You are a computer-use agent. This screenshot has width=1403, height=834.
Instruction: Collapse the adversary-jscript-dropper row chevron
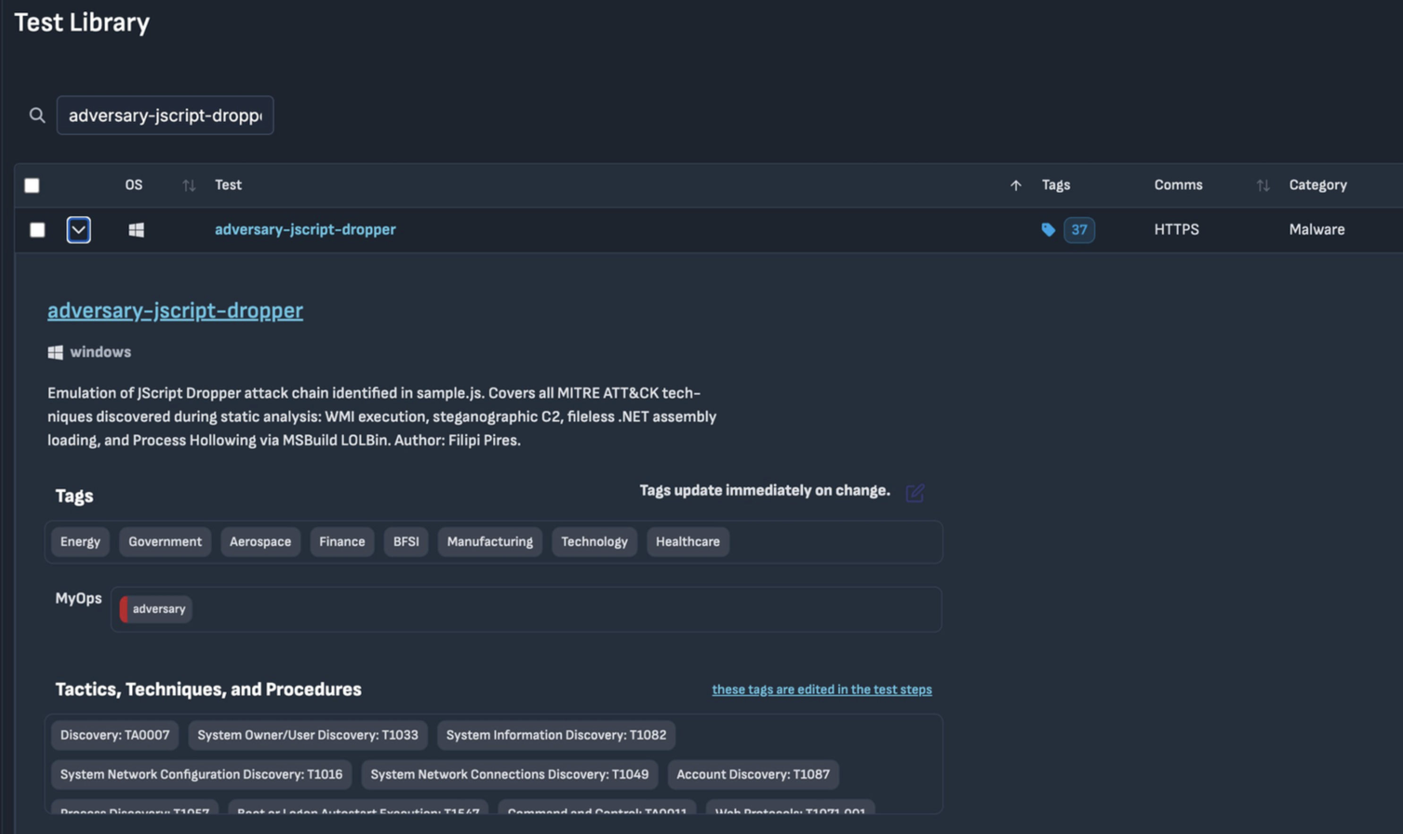[79, 230]
